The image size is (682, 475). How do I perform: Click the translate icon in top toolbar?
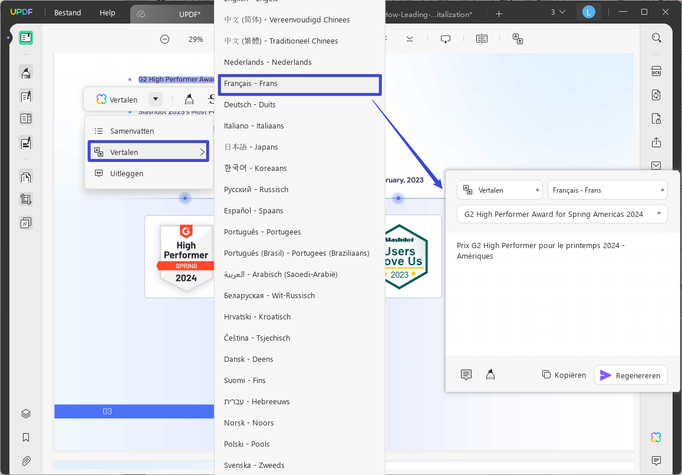(x=518, y=39)
